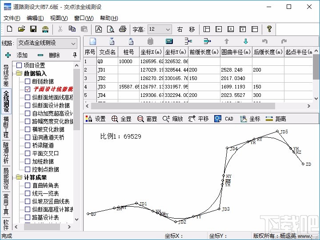Open the 设置 drawing settings
This screenshot has height=240, width=320.
(96, 119)
